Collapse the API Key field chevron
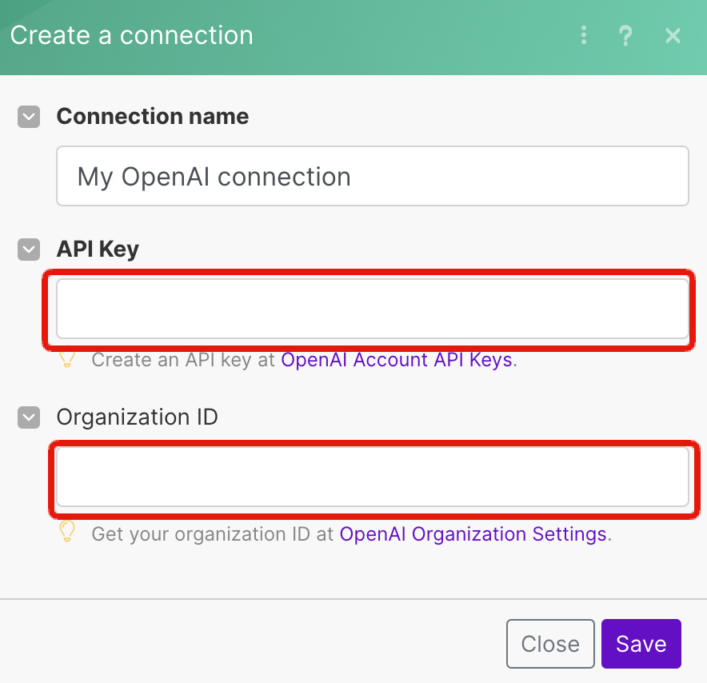 (x=29, y=250)
